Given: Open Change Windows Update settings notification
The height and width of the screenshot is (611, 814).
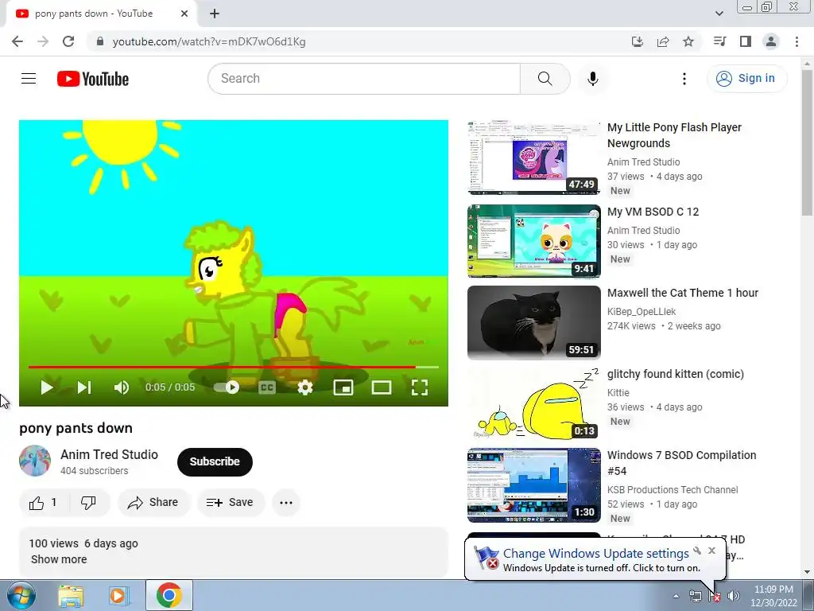Looking at the screenshot, I should [595, 554].
